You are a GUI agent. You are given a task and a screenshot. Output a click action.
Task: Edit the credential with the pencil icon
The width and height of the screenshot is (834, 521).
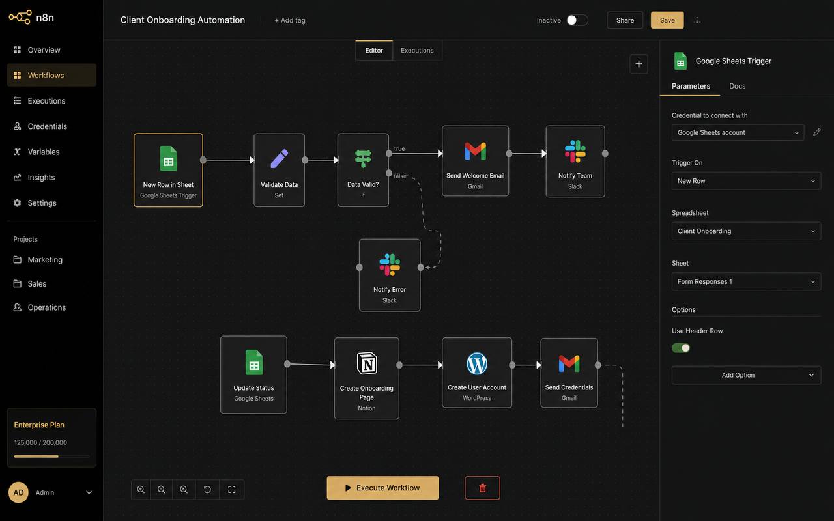tap(816, 132)
